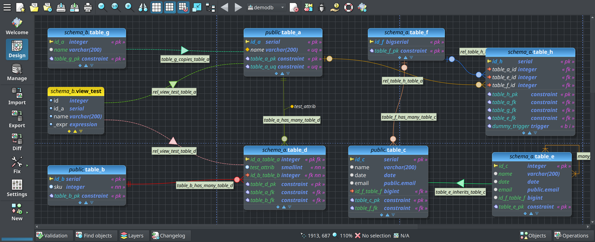The image size is (595, 242).
Task: Open the model overview icon
Action: pos(197,7)
